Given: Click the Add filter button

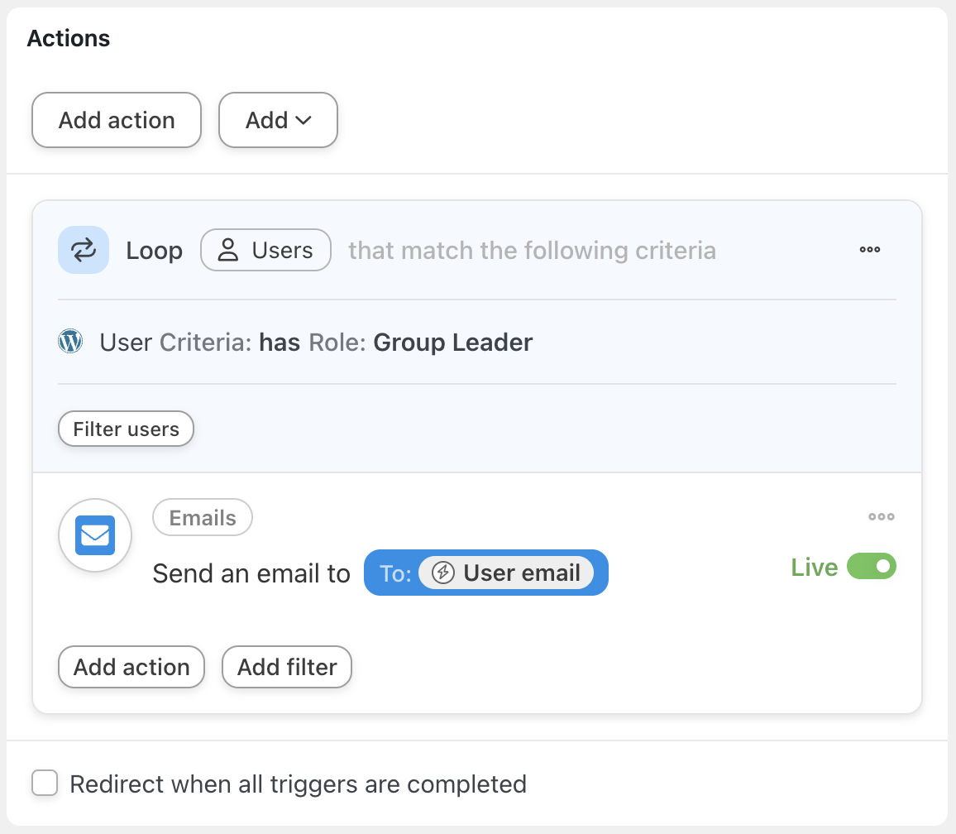Looking at the screenshot, I should (287, 667).
